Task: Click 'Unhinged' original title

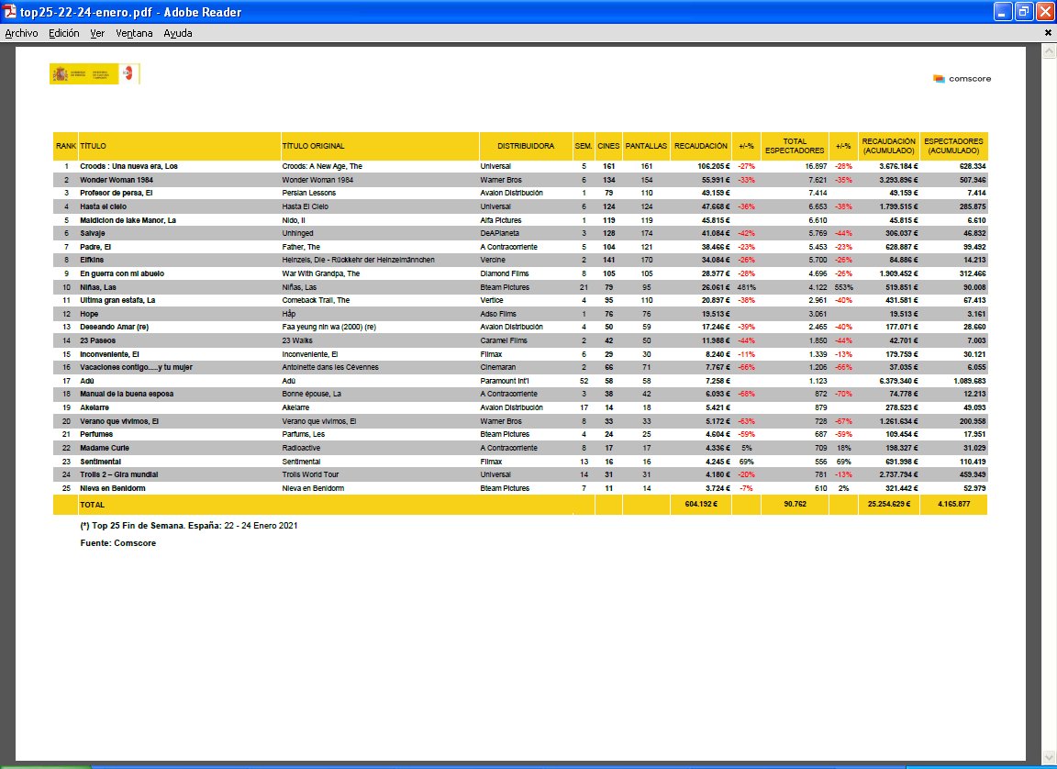Action: point(297,233)
